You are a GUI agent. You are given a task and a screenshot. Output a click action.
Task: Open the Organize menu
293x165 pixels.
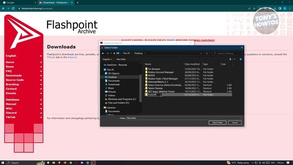click(x=107, y=59)
